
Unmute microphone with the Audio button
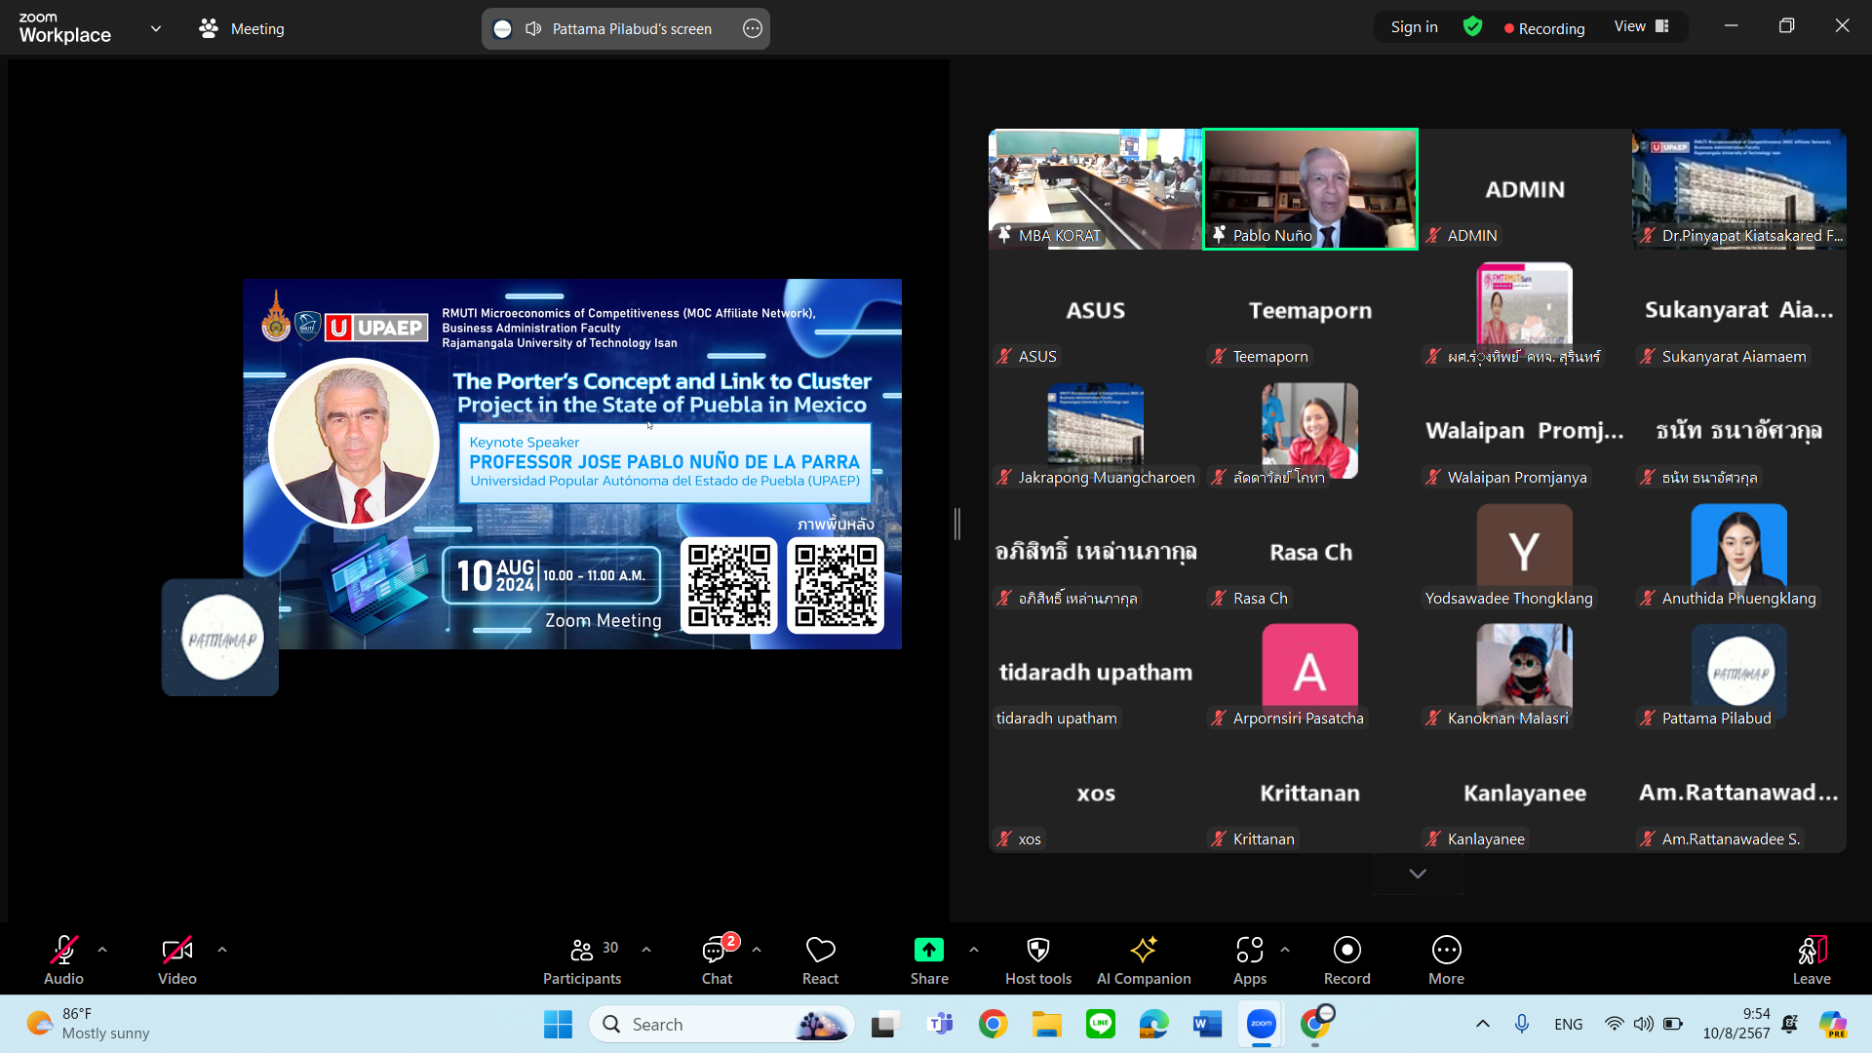(63, 960)
